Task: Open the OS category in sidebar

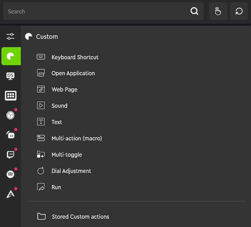Action: pos(10,76)
